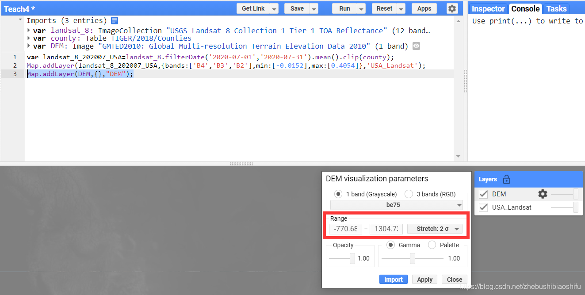
Task: Expand the DEM import entry
Action: click(x=29, y=46)
